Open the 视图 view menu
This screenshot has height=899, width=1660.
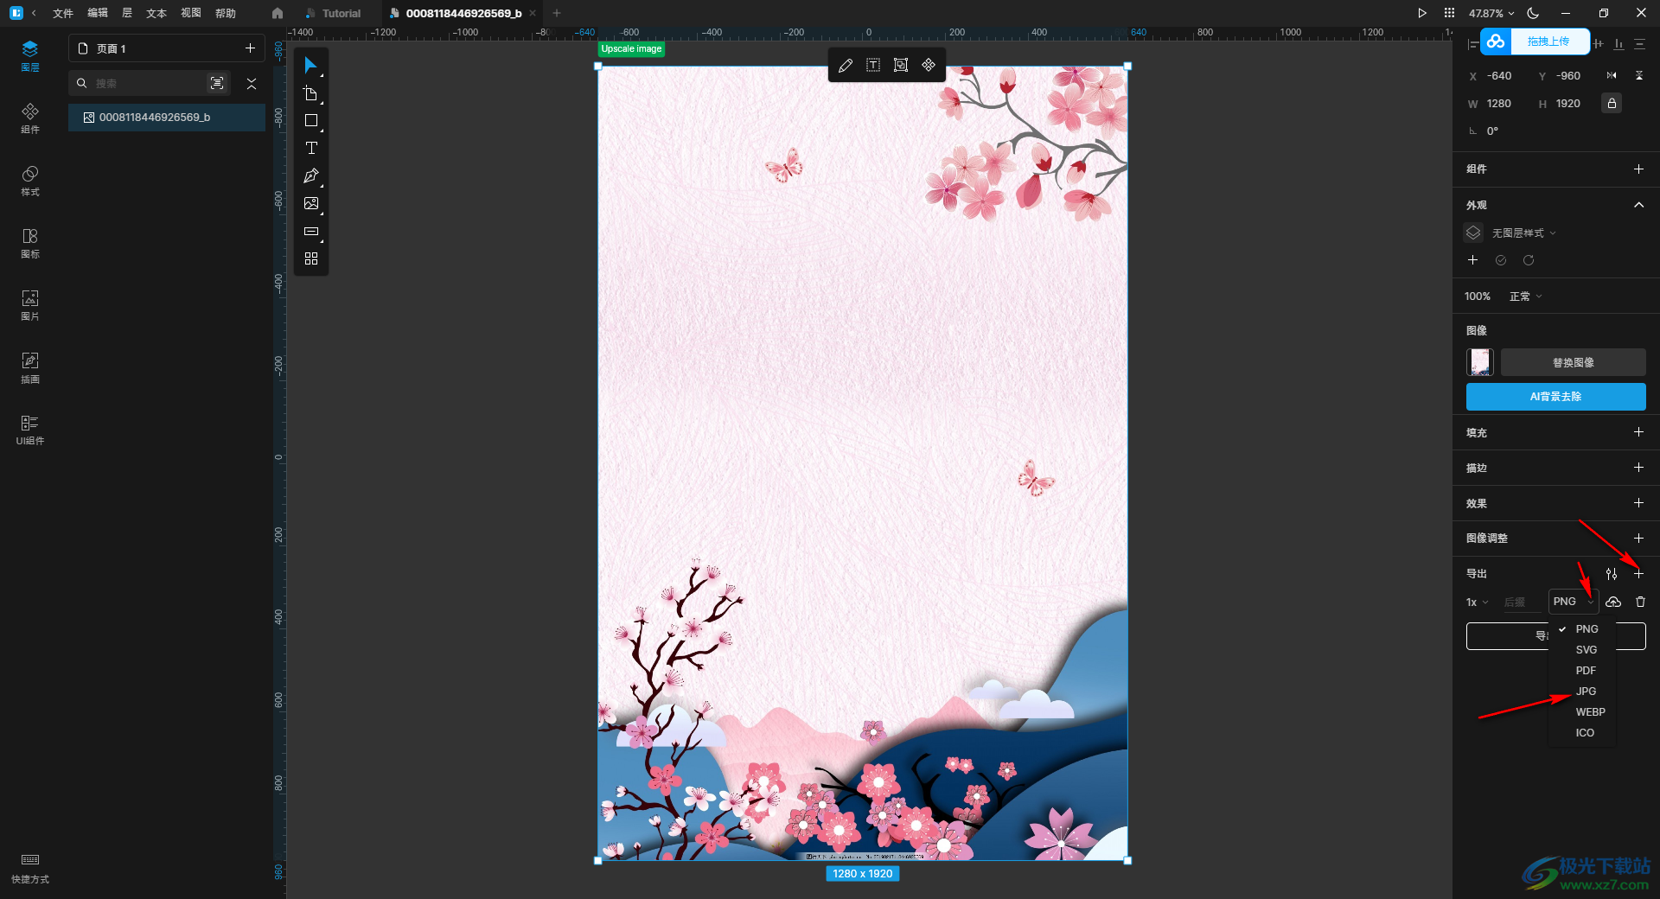[191, 13]
